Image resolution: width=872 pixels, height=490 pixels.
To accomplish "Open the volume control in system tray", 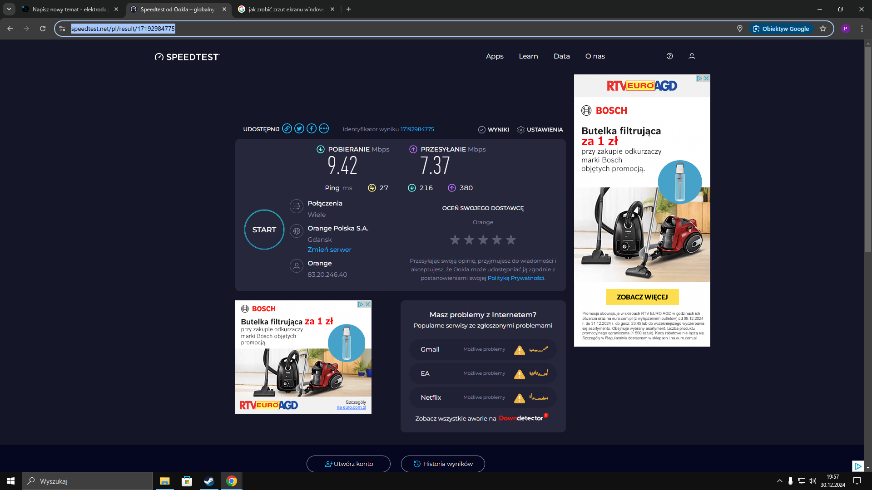I will [813, 481].
